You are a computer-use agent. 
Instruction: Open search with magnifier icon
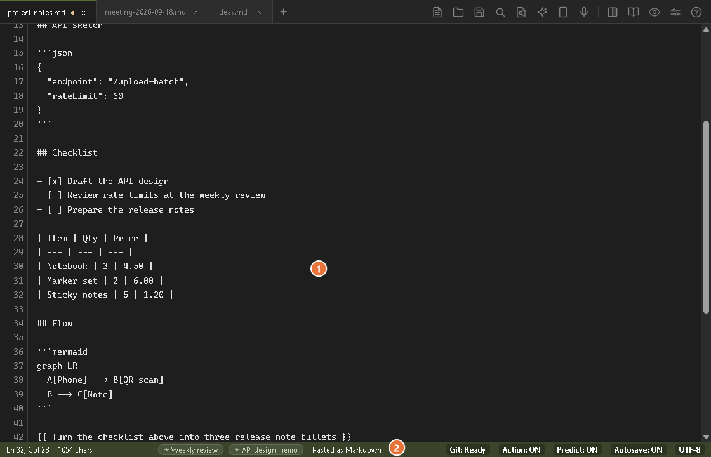pos(500,12)
